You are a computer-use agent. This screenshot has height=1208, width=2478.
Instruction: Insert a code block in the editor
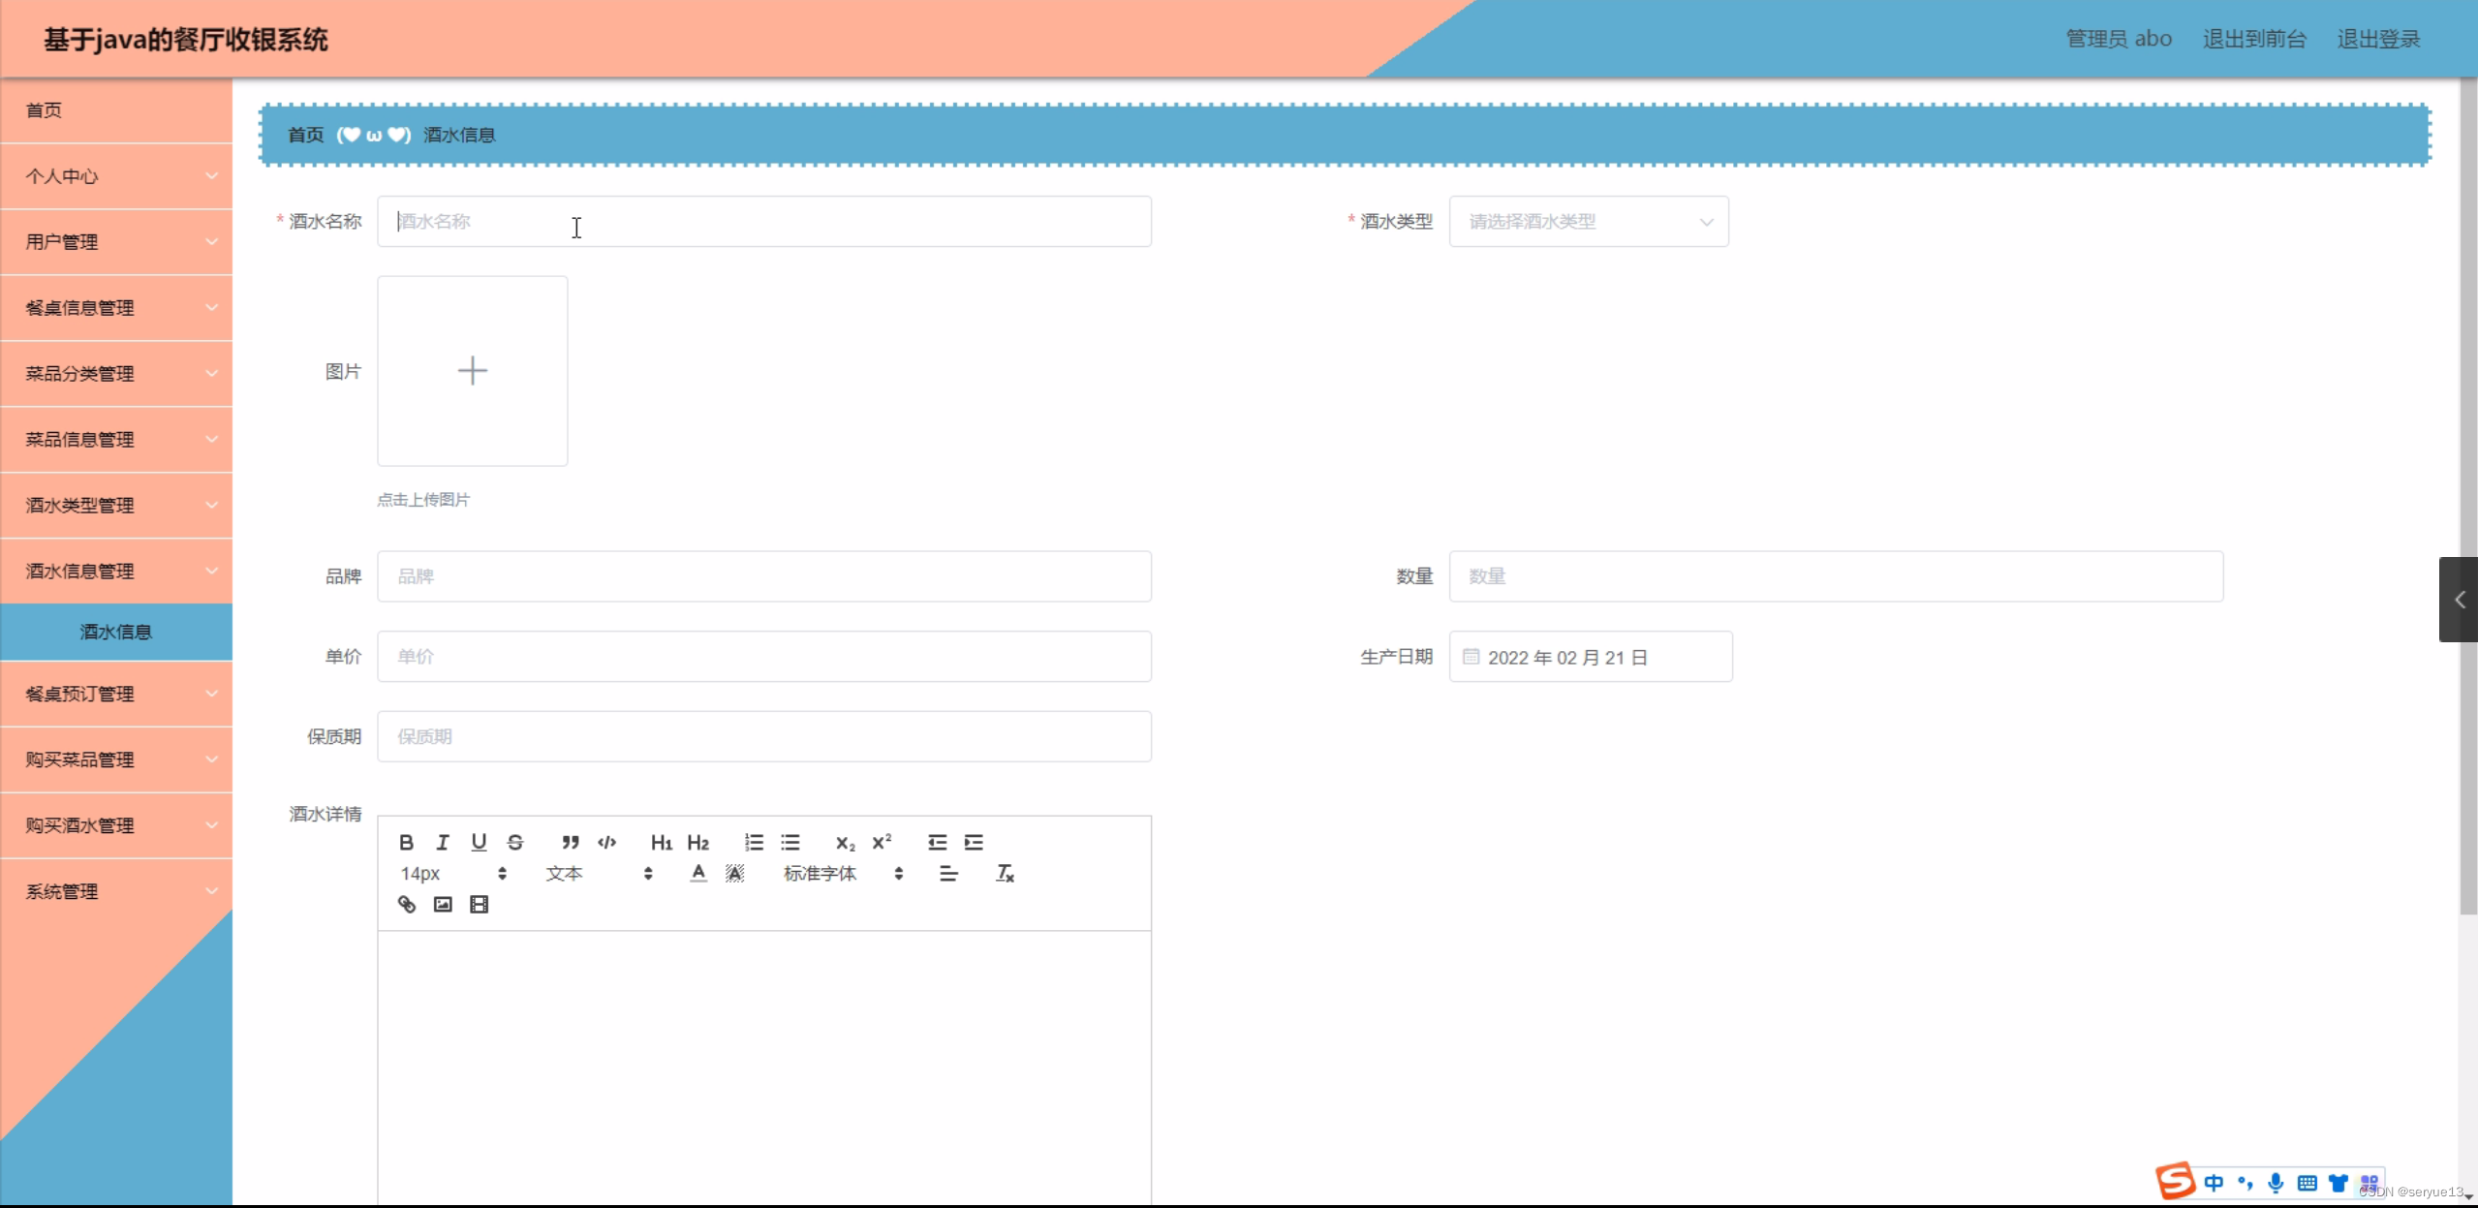click(x=606, y=842)
